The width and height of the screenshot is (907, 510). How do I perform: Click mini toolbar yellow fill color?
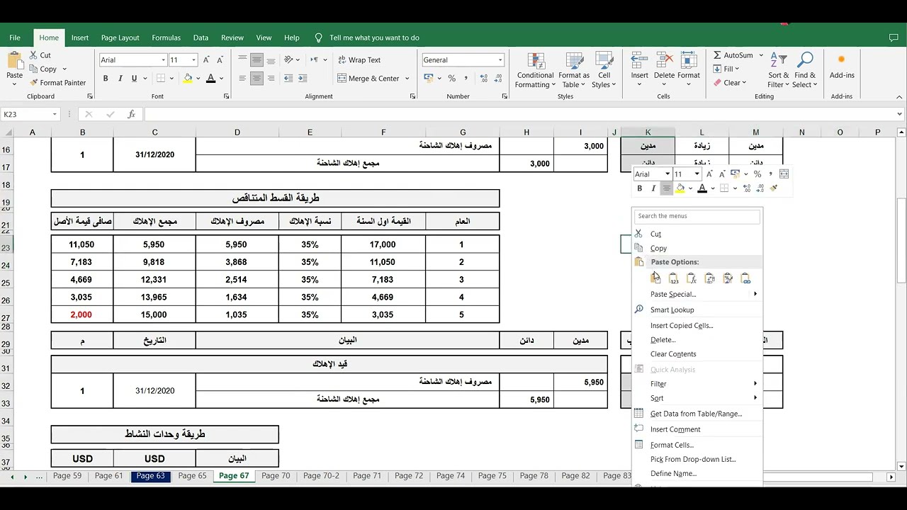[680, 188]
